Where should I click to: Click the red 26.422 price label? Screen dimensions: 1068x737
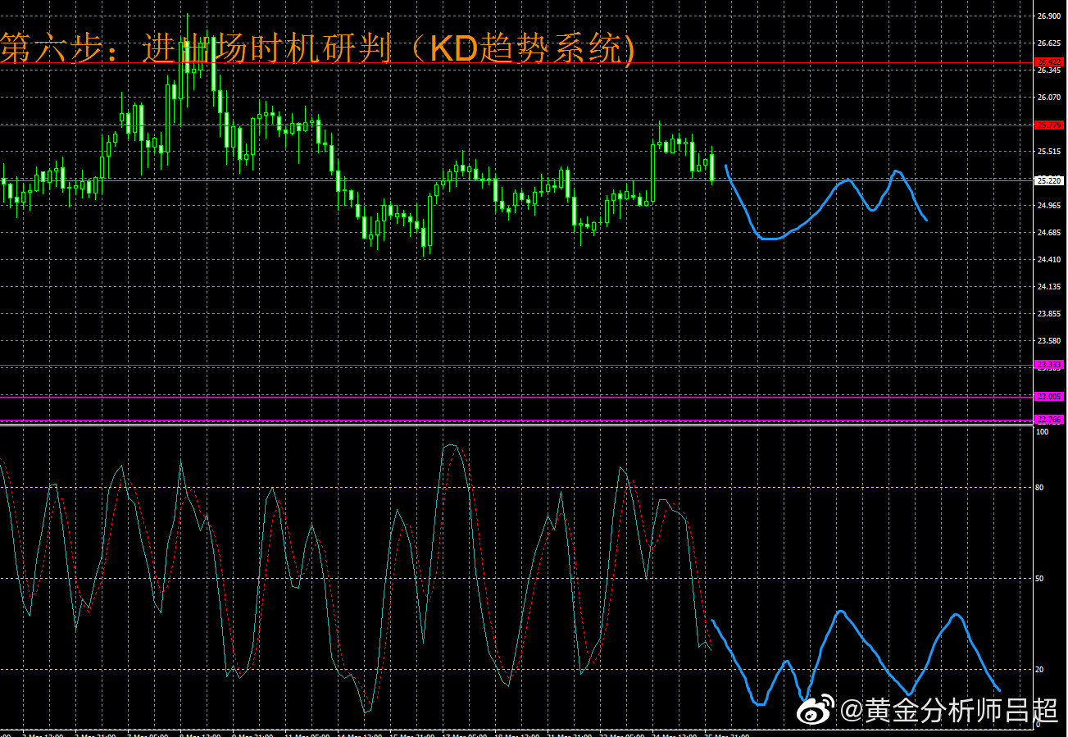click(x=1049, y=62)
